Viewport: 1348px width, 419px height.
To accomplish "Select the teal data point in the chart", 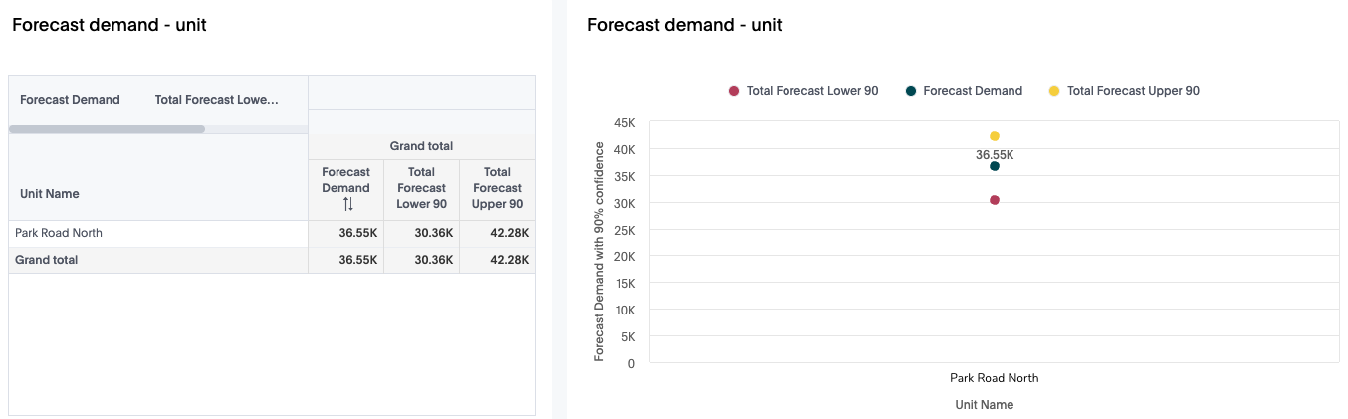I will 995,166.
